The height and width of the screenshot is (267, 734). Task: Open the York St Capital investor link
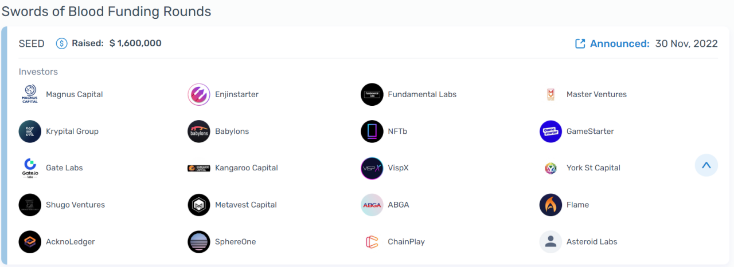593,168
